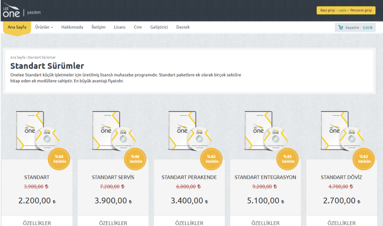Image resolution: width=383 pixels, height=226 pixels.
Task: Click the crossed-out 4.700,00 old price
Action: pyautogui.click(x=341, y=187)
